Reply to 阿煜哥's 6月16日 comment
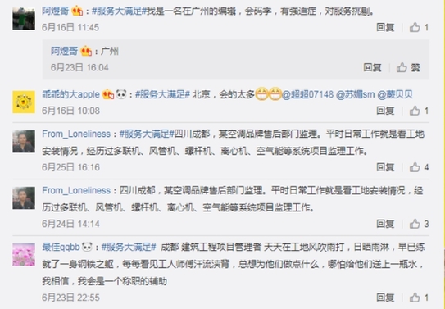The height and width of the screenshot is (309, 445). [385, 27]
